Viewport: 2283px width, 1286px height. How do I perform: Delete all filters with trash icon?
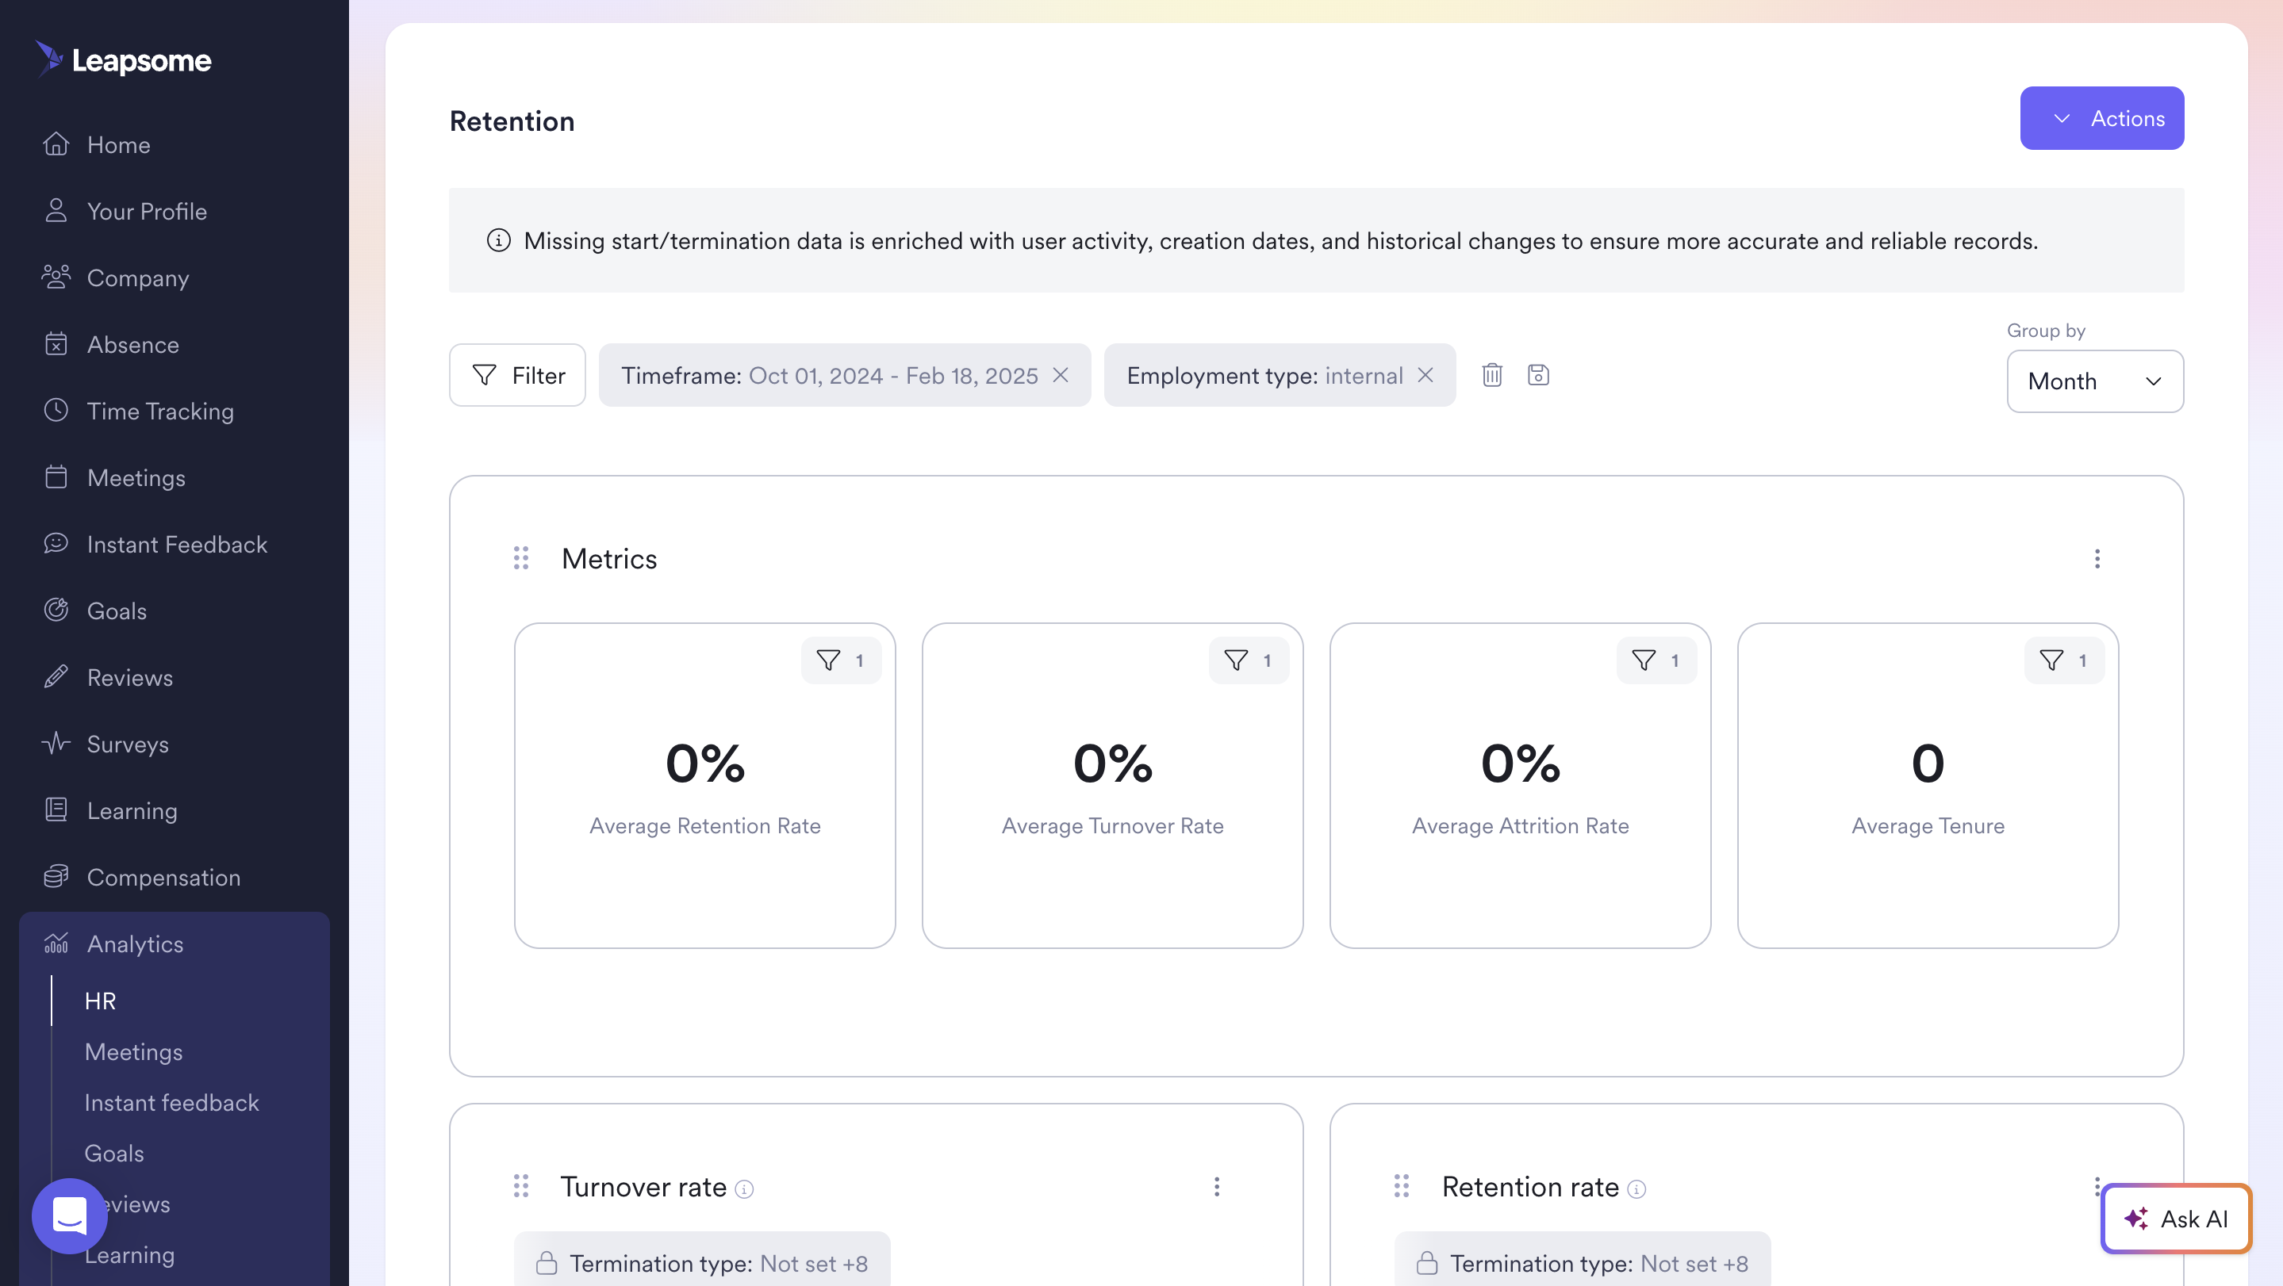point(1491,375)
